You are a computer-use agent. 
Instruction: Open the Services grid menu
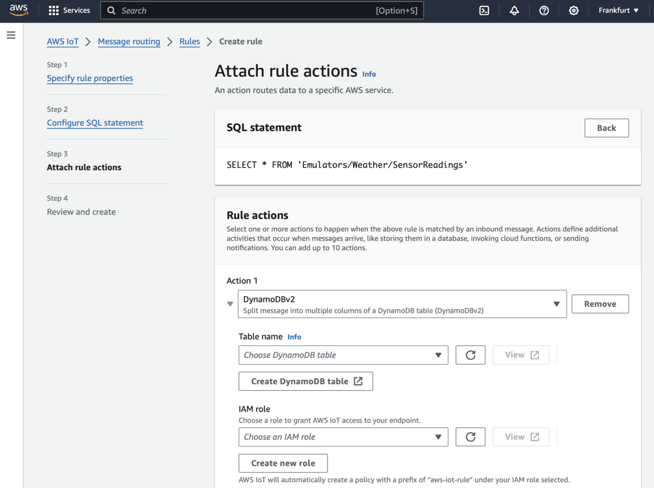pyautogui.click(x=69, y=10)
